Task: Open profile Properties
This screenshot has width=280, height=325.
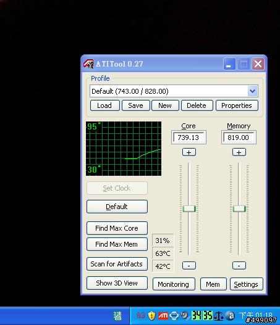Action: click(237, 105)
